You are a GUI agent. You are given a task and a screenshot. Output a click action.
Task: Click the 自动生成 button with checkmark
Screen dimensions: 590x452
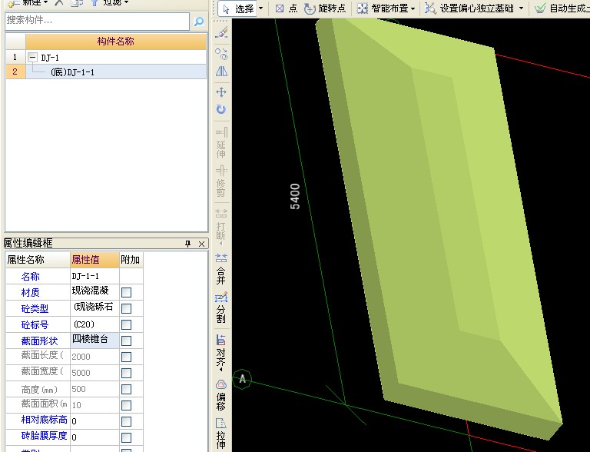click(x=562, y=8)
